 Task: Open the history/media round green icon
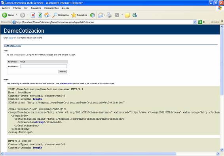92,15
